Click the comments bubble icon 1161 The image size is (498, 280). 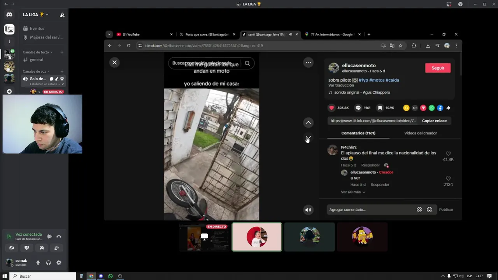[358, 108]
